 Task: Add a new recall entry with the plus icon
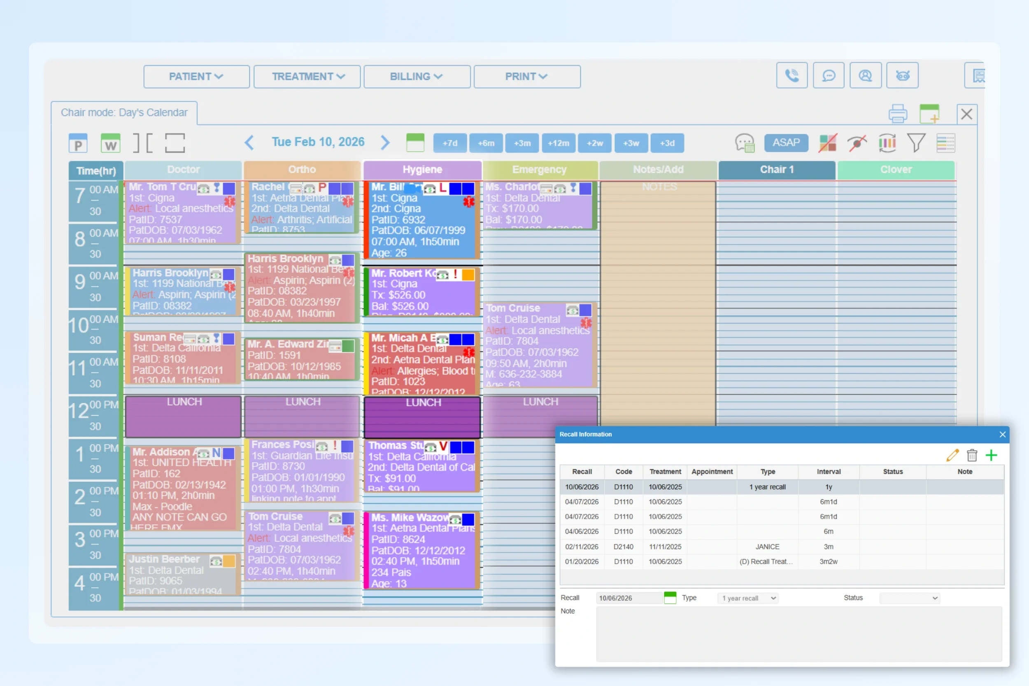(x=992, y=456)
